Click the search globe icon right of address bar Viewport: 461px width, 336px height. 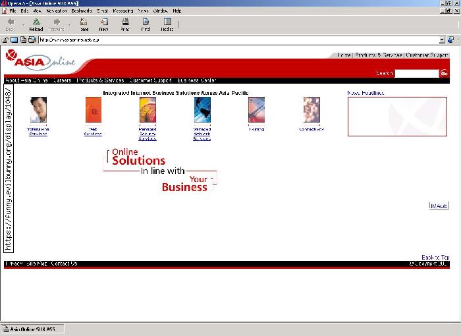[x=450, y=40]
